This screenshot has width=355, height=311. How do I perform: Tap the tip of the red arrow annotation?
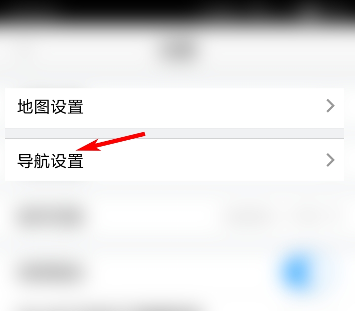[x=77, y=150]
